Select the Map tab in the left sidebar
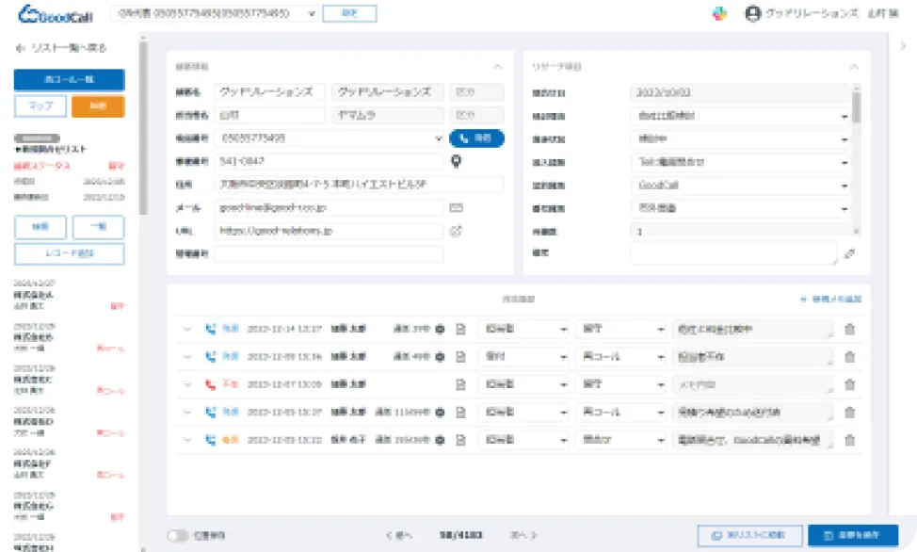This screenshot has width=917, height=552. 40,106
